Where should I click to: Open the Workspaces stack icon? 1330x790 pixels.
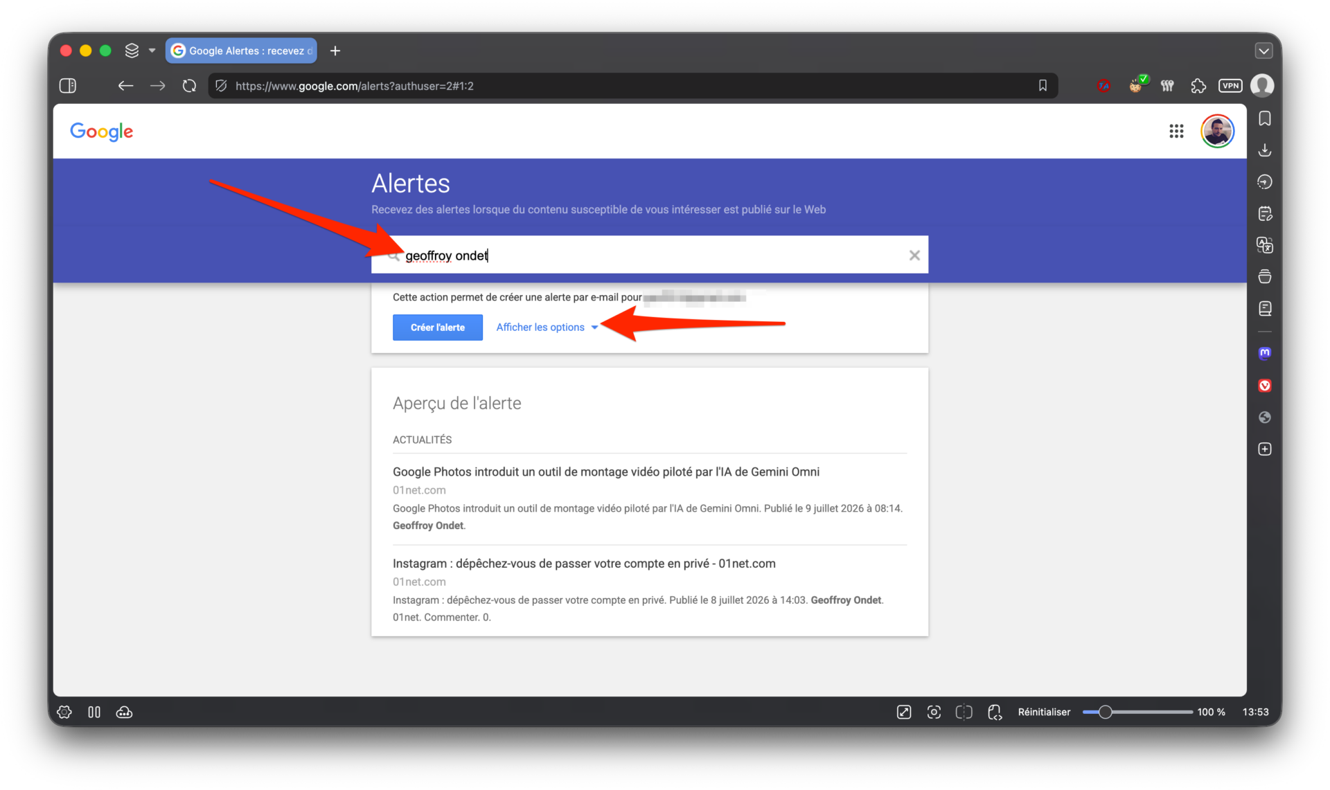click(x=132, y=51)
